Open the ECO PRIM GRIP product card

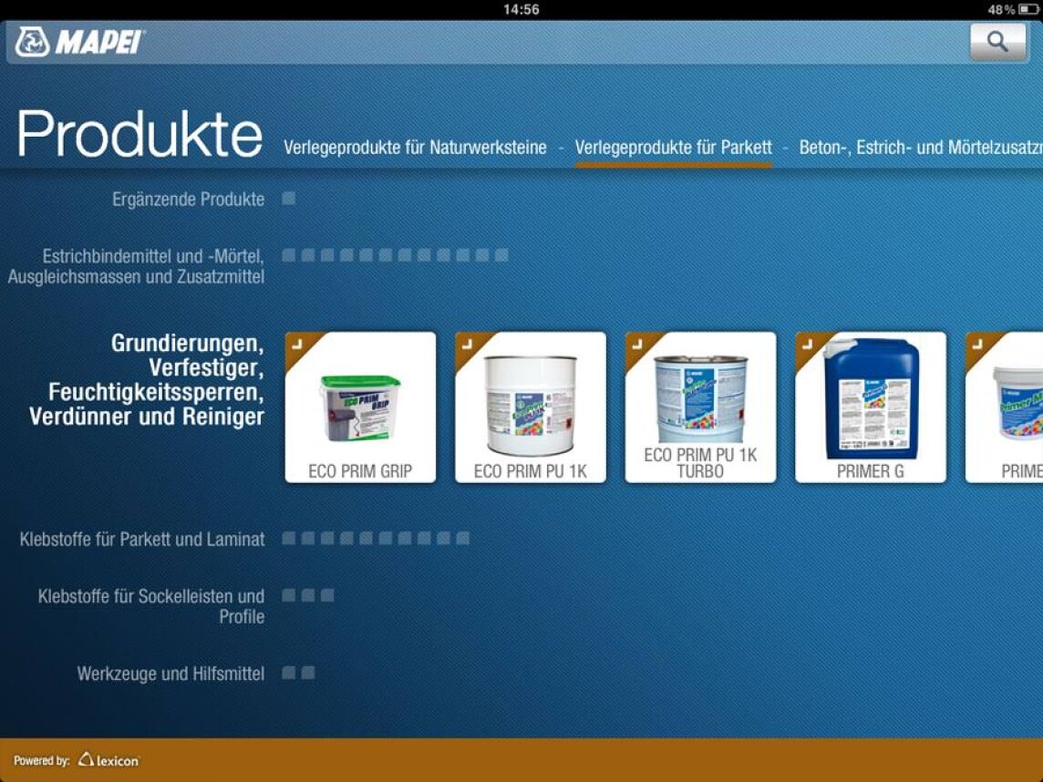tap(360, 407)
